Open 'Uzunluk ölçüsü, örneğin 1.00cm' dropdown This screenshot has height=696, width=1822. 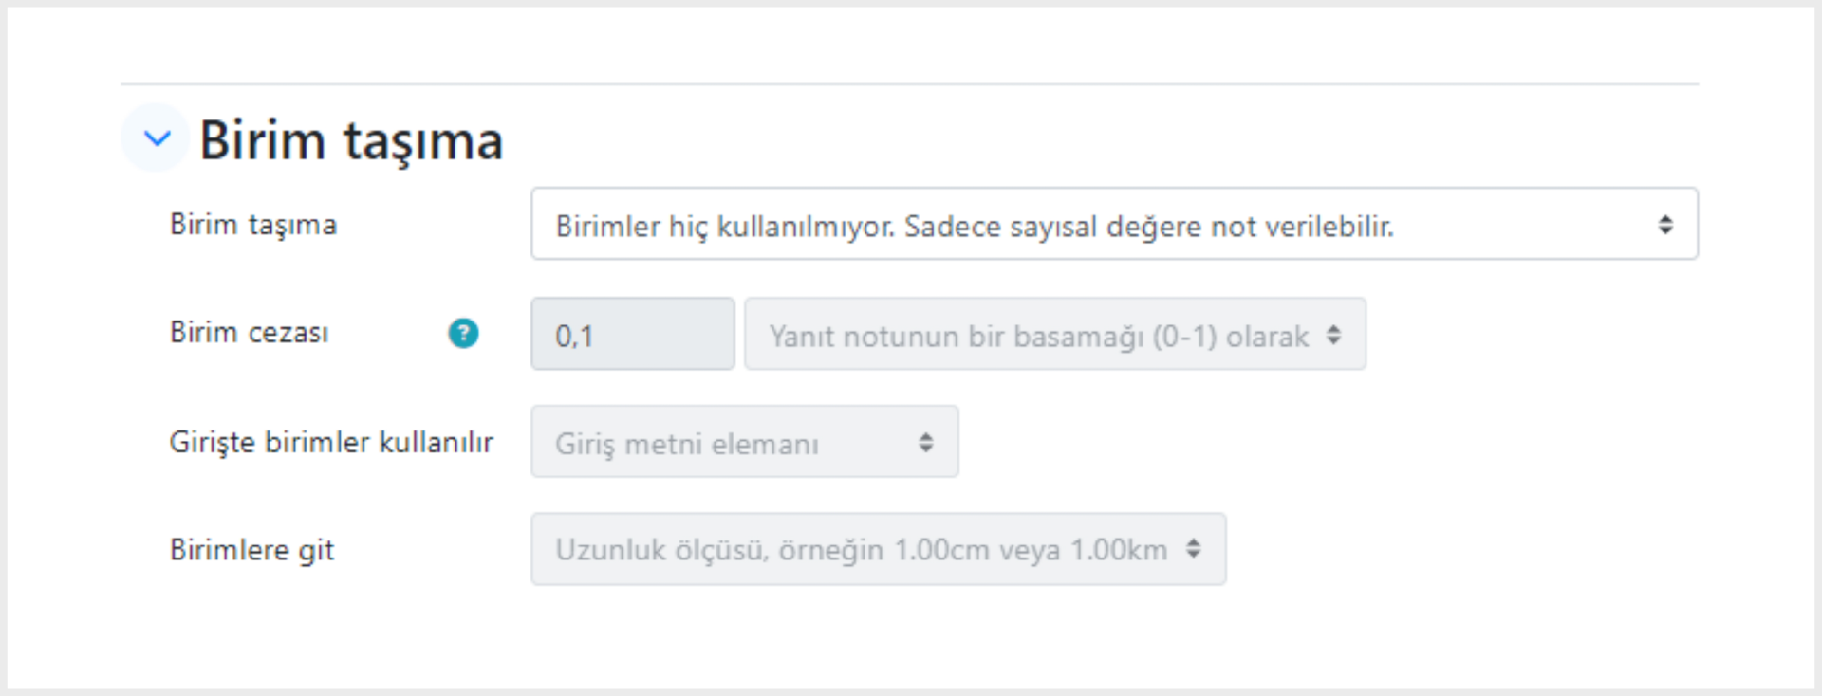[x=879, y=549]
